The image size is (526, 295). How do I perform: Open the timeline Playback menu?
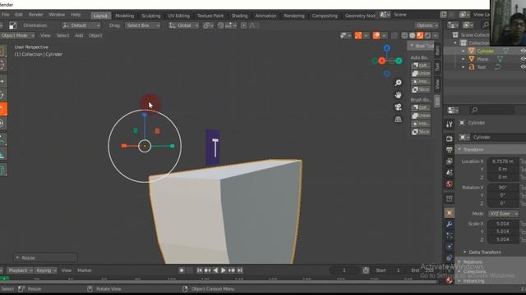(20, 270)
